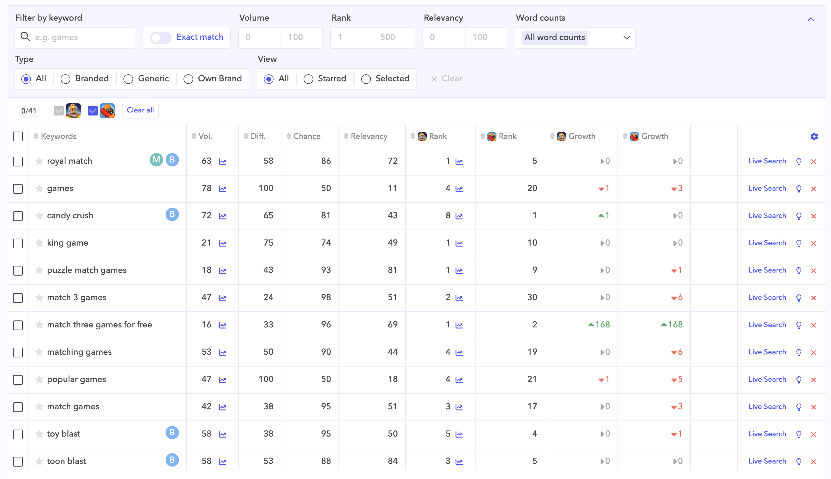Select the Royal Match app checkbox
Image resolution: width=831 pixels, height=479 pixels.
pos(59,111)
